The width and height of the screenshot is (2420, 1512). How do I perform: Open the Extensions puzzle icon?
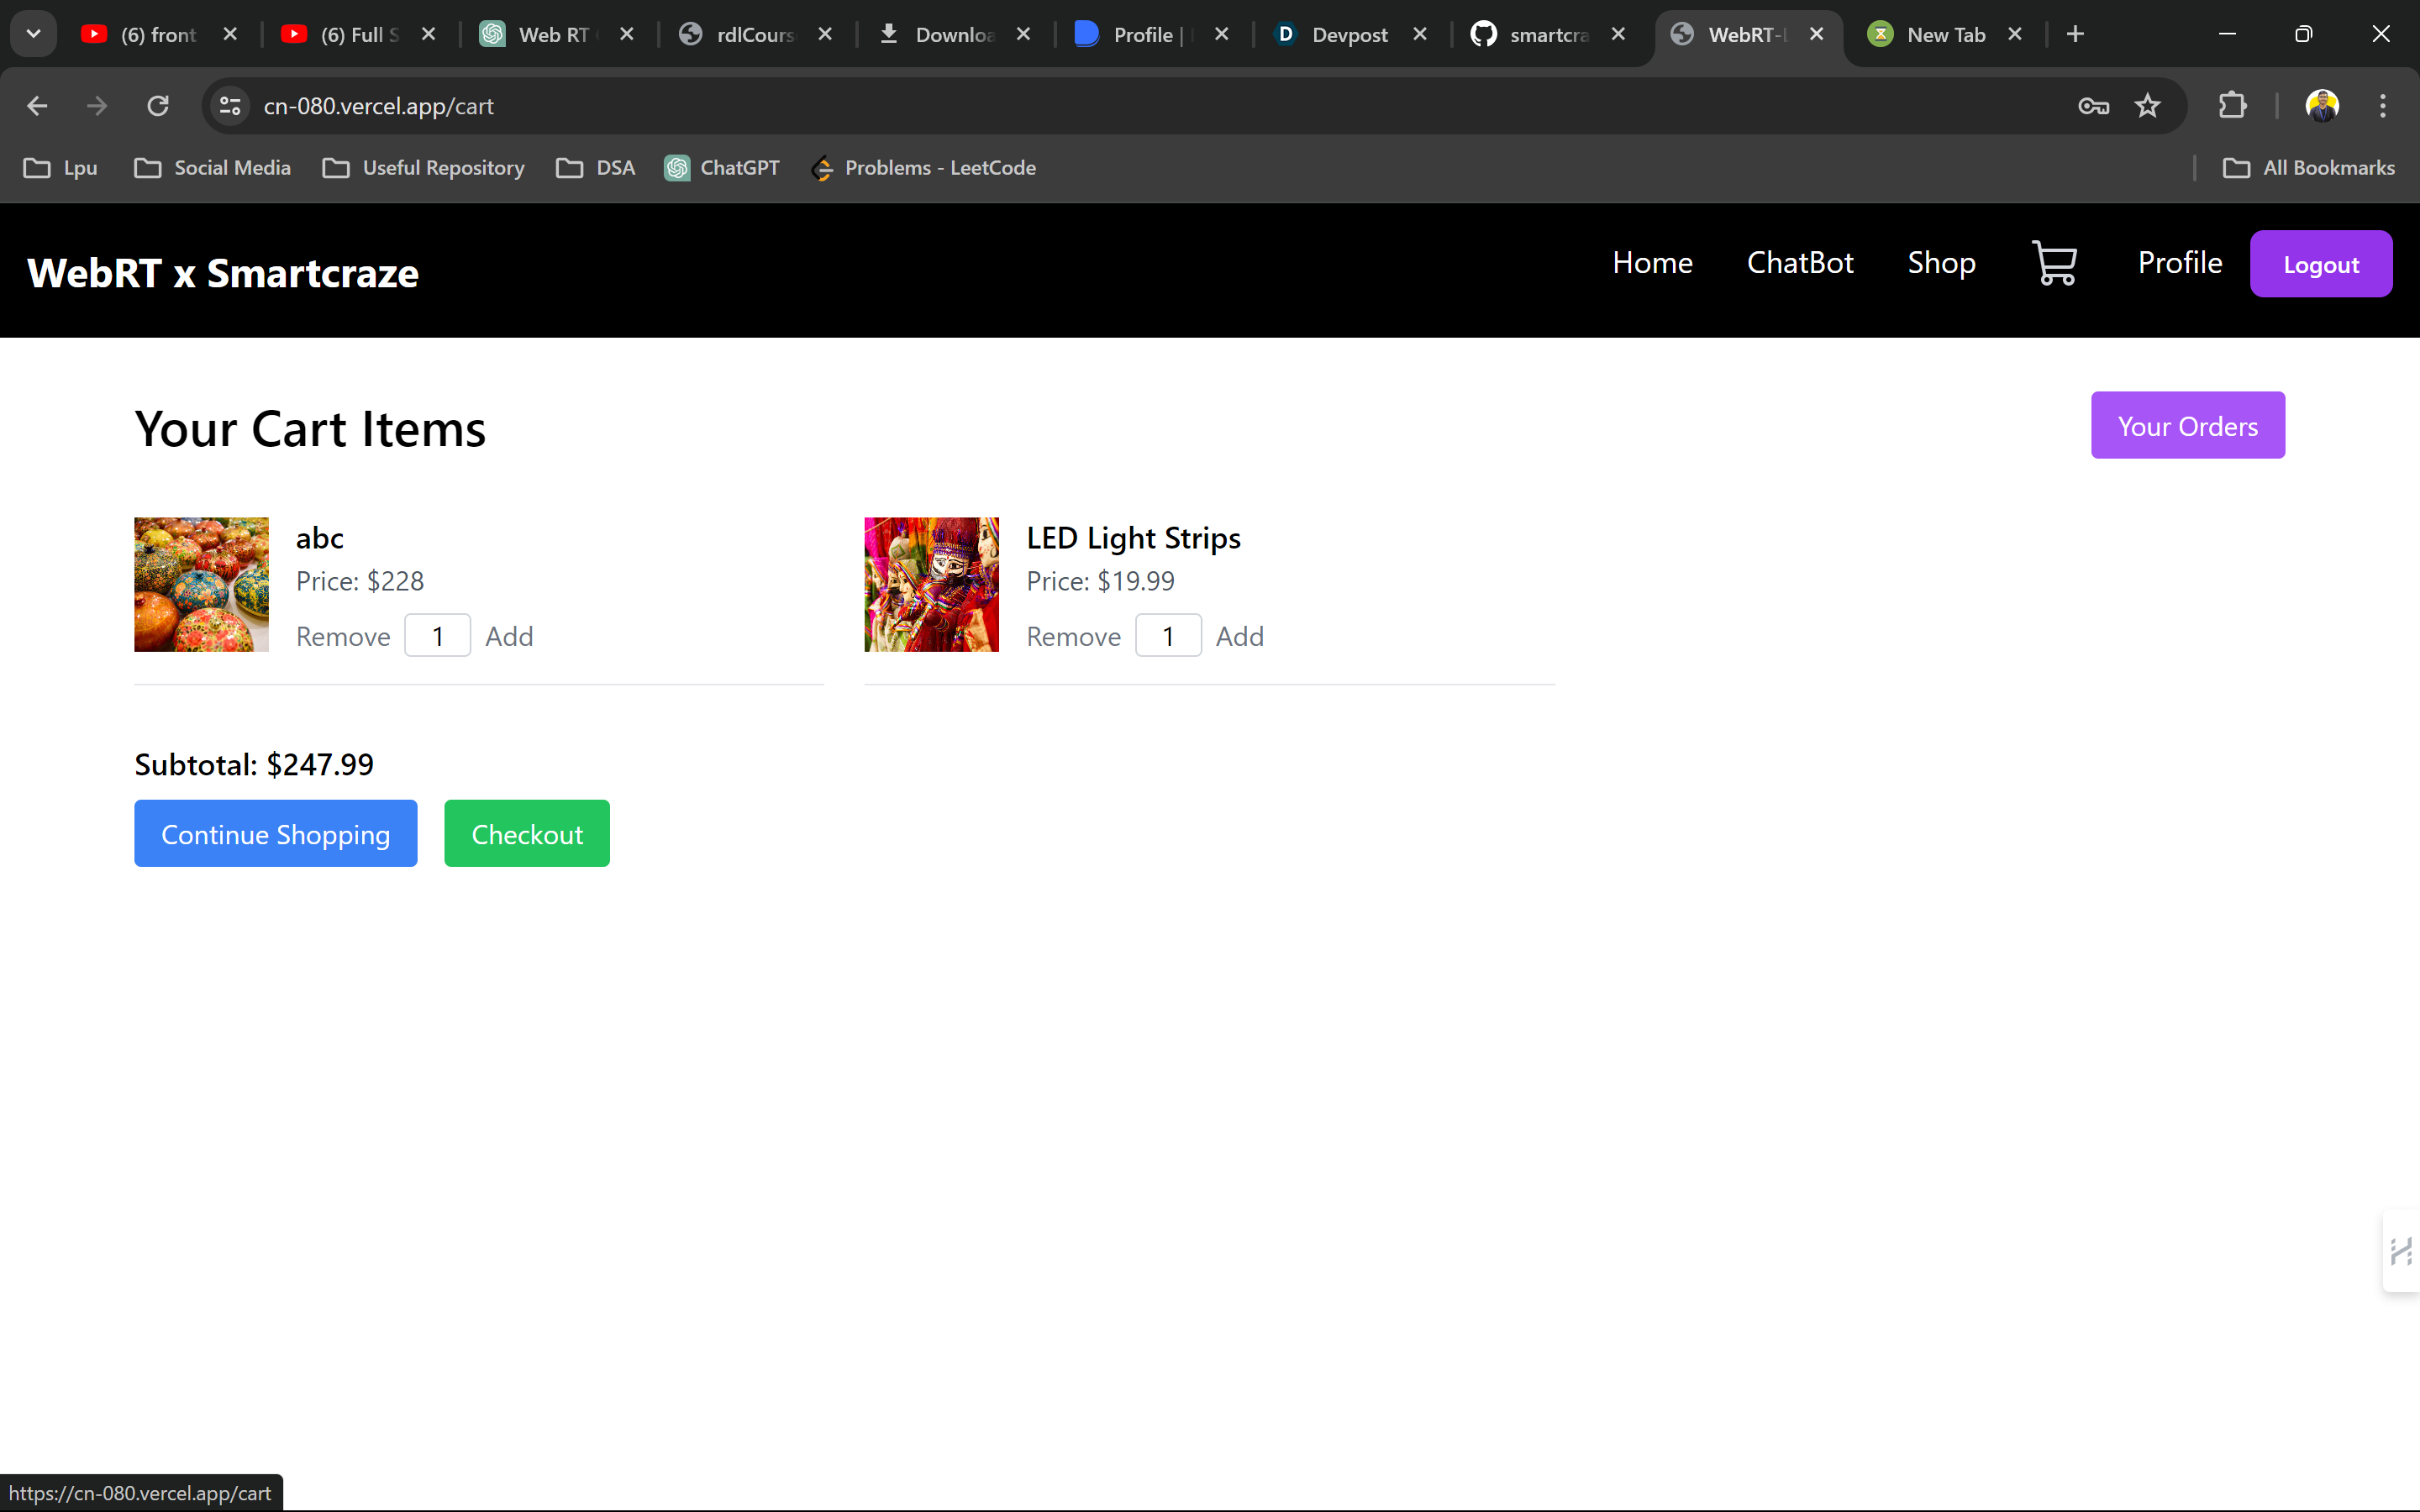2232,106
